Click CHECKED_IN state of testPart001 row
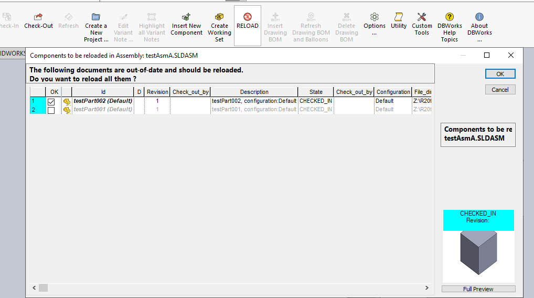This screenshot has height=298, width=534. coord(316,109)
